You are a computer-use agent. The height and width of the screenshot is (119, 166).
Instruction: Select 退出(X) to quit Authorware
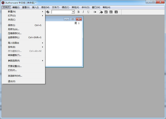coord(12,81)
